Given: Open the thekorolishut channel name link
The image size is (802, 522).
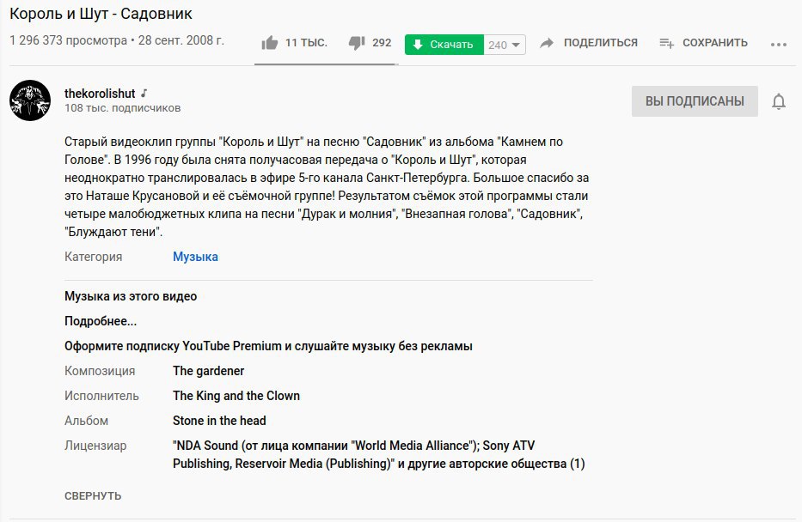Looking at the screenshot, I should coord(100,94).
